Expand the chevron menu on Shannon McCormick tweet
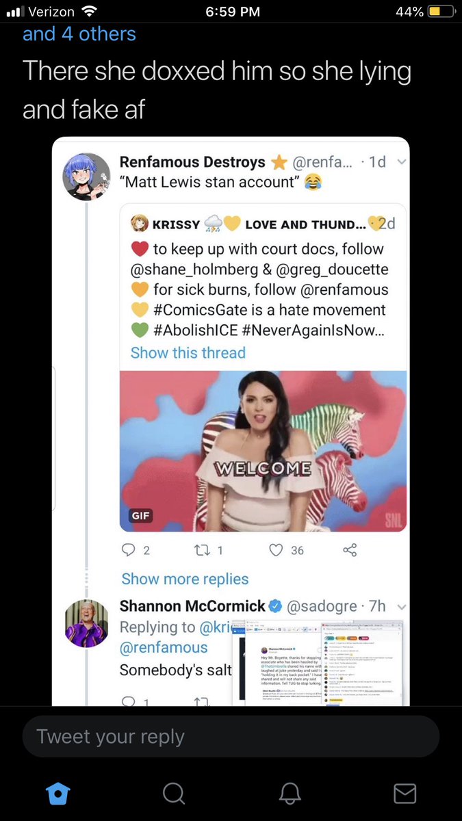462x821 pixels. tap(401, 607)
